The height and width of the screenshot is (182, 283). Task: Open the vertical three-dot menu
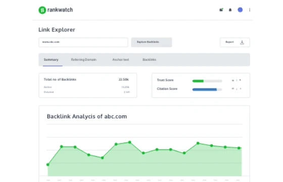[x=250, y=10]
